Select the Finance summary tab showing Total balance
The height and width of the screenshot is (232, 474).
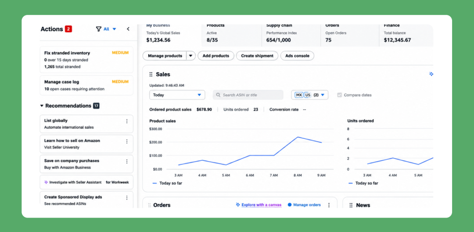(406, 35)
